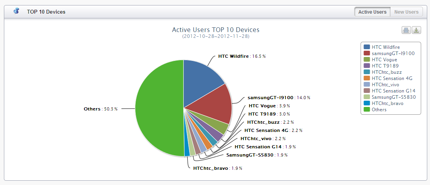Click the 'HTC Sensation 4G : 2.2 %' data label
430x185 pixels.
(x=273, y=130)
